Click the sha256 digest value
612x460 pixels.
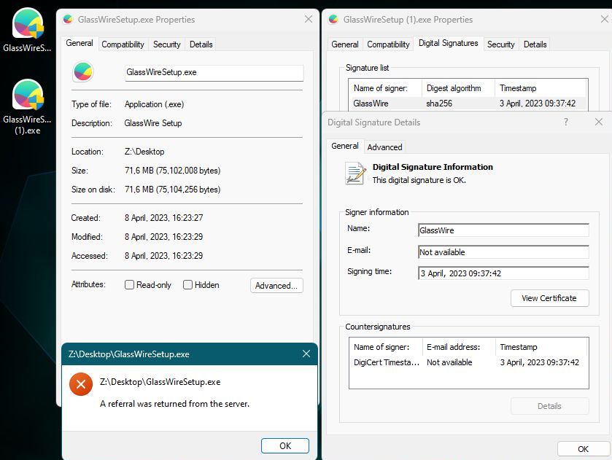tap(439, 104)
